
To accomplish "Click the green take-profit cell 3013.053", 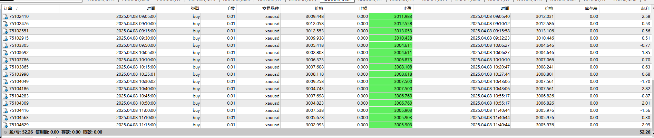I will (x=391, y=31).
